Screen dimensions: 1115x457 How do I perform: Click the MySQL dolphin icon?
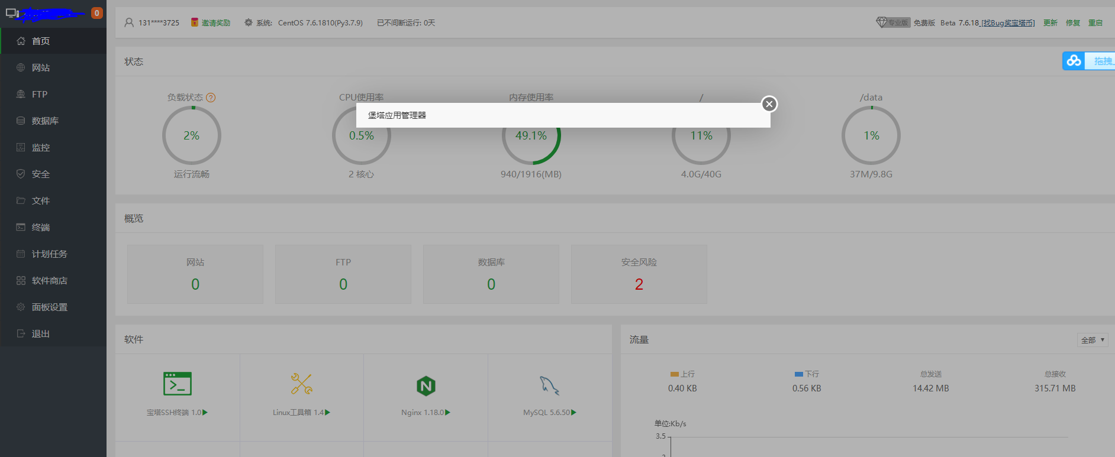[550, 385]
